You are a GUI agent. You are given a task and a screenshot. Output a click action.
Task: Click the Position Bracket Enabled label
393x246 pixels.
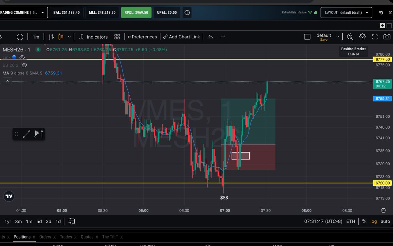353,51
